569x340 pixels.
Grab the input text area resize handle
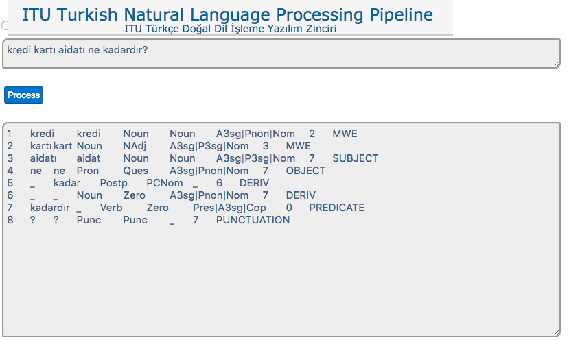(x=557, y=64)
